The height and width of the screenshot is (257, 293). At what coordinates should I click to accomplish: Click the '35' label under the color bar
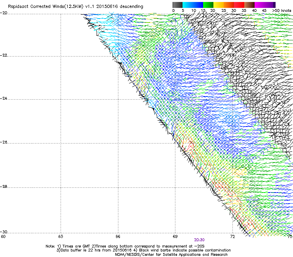tap(244, 11)
